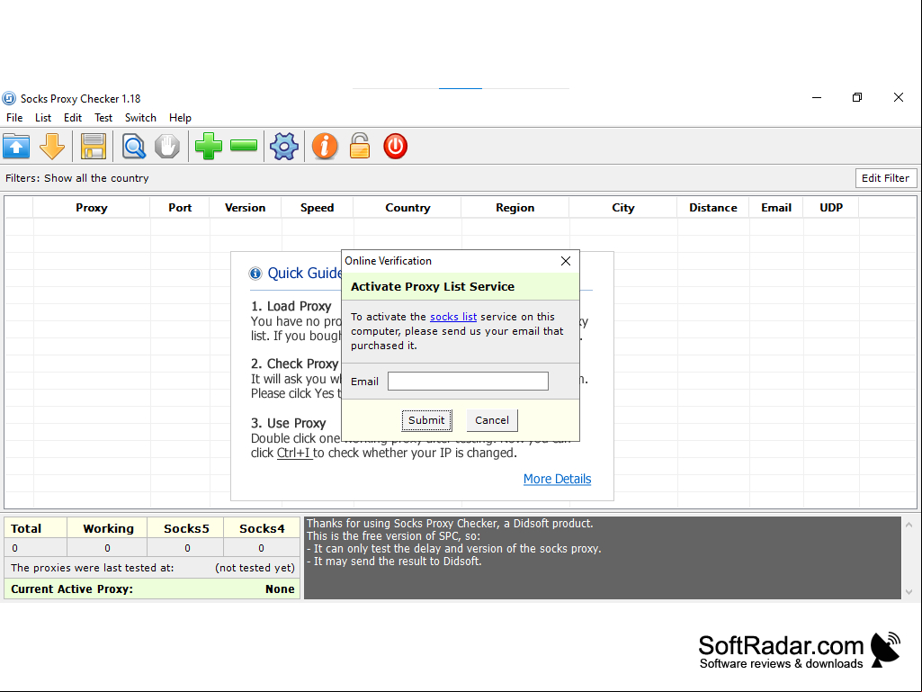The height and width of the screenshot is (692, 922).
Task: Cancel the Online Verification dialog
Action: coord(492,420)
